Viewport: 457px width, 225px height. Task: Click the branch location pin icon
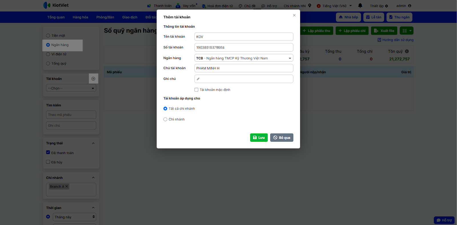(x=310, y=5)
